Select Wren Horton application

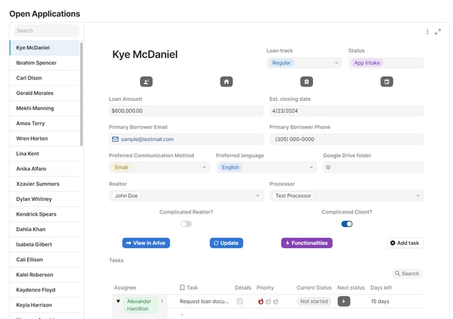click(45, 139)
